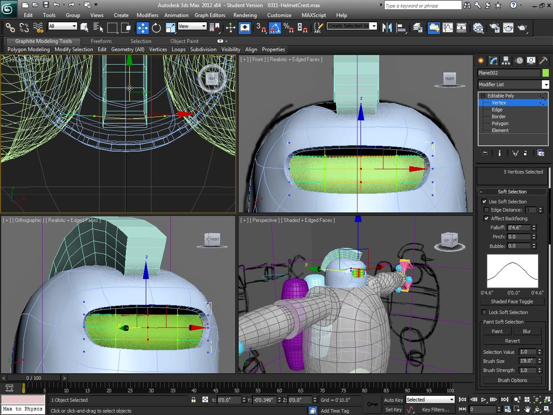Open the Rendering menu

(245, 15)
